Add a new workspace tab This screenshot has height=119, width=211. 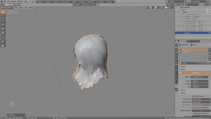click(x=114, y=2)
